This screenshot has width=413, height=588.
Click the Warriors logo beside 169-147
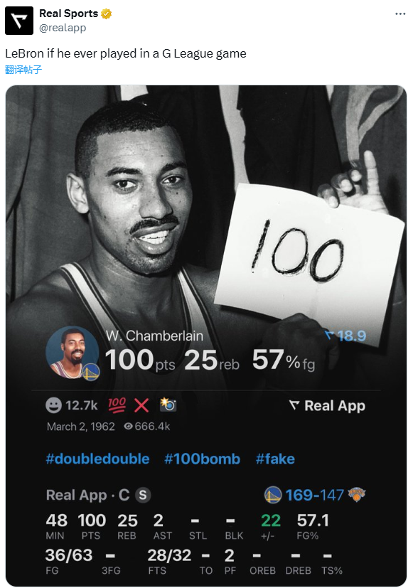[x=273, y=495]
